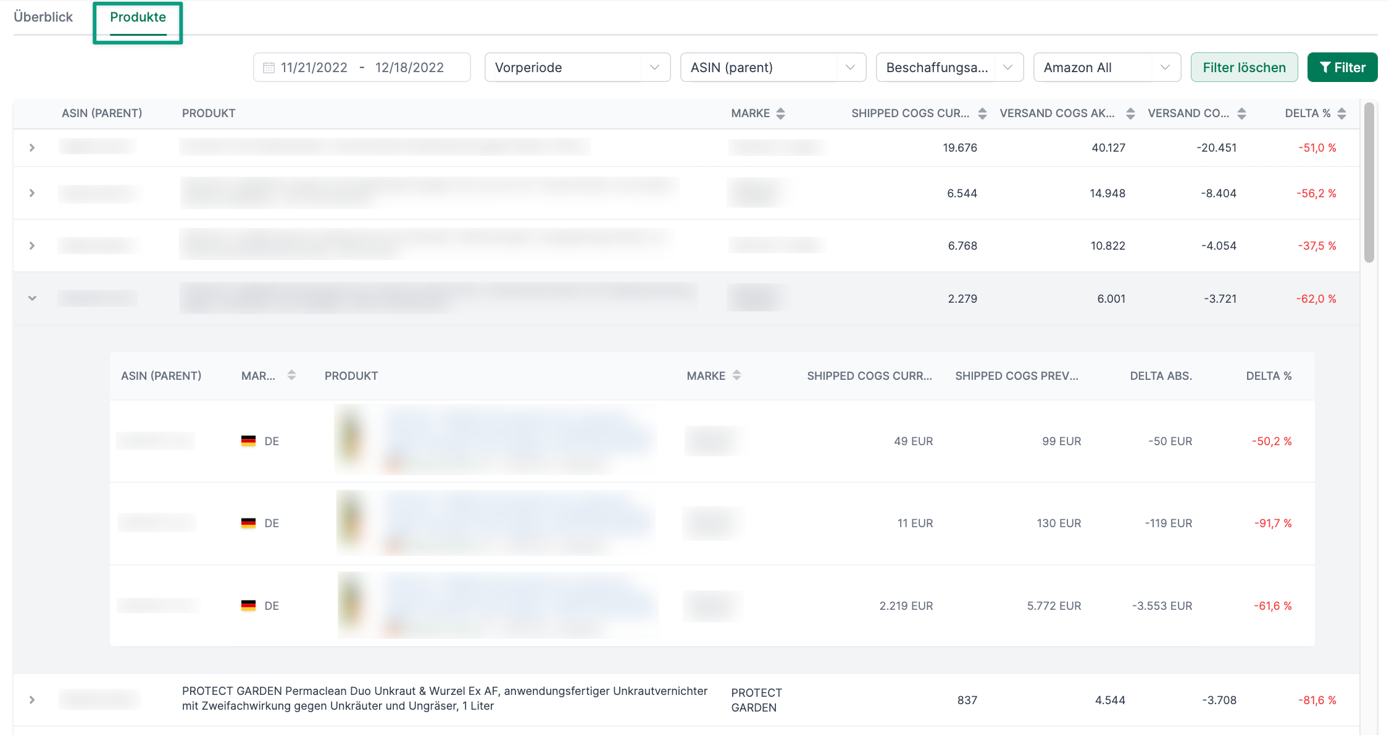Sort nested table by MARKE column

pos(736,375)
